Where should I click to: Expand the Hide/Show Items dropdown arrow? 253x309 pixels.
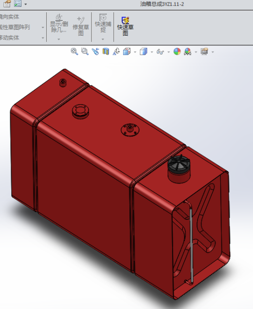[169, 52]
